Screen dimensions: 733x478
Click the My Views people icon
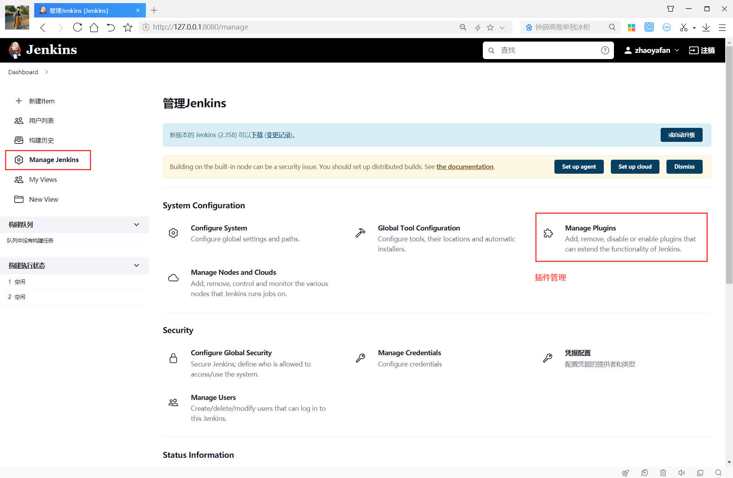(x=19, y=180)
